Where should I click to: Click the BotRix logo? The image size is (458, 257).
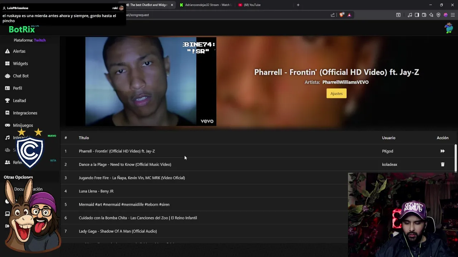point(22,29)
